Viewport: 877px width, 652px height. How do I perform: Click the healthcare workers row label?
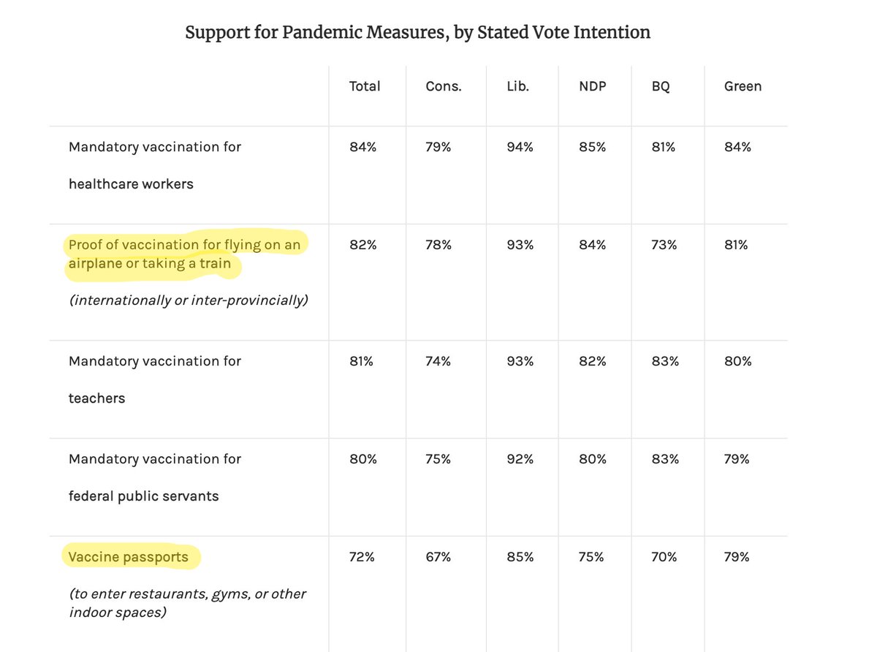point(155,165)
